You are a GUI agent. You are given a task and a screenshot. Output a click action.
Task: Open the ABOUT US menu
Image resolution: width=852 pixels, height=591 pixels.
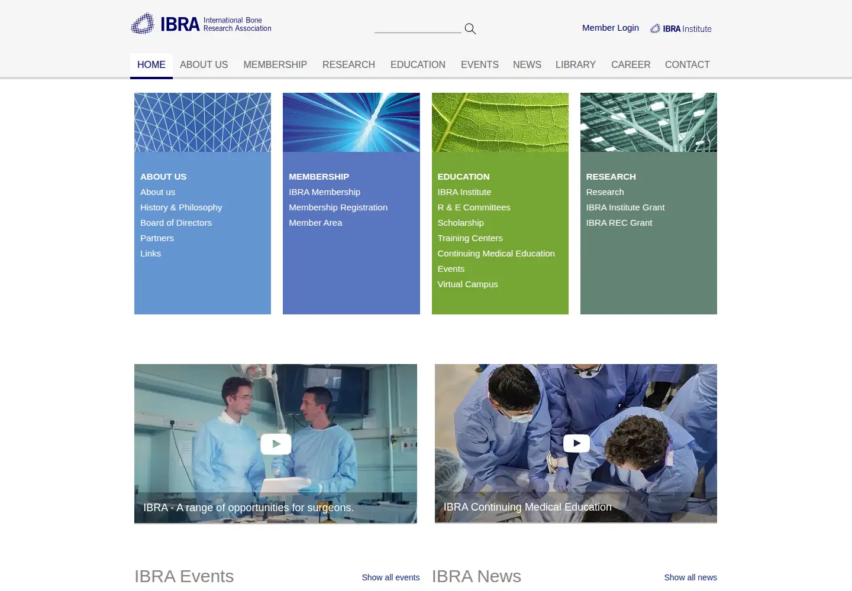pos(204,65)
